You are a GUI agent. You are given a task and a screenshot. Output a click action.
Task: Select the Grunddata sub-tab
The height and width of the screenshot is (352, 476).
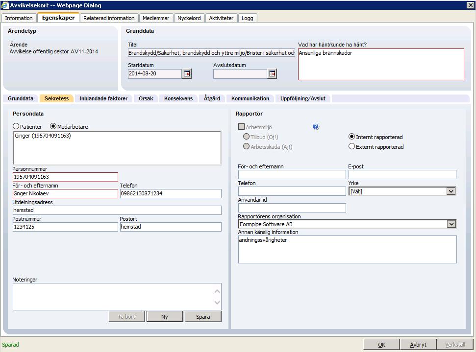(x=21, y=98)
